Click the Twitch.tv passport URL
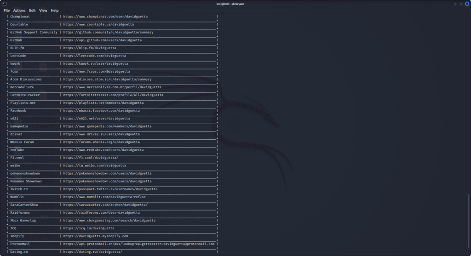471x256 pixels. [x=110, y=189]
